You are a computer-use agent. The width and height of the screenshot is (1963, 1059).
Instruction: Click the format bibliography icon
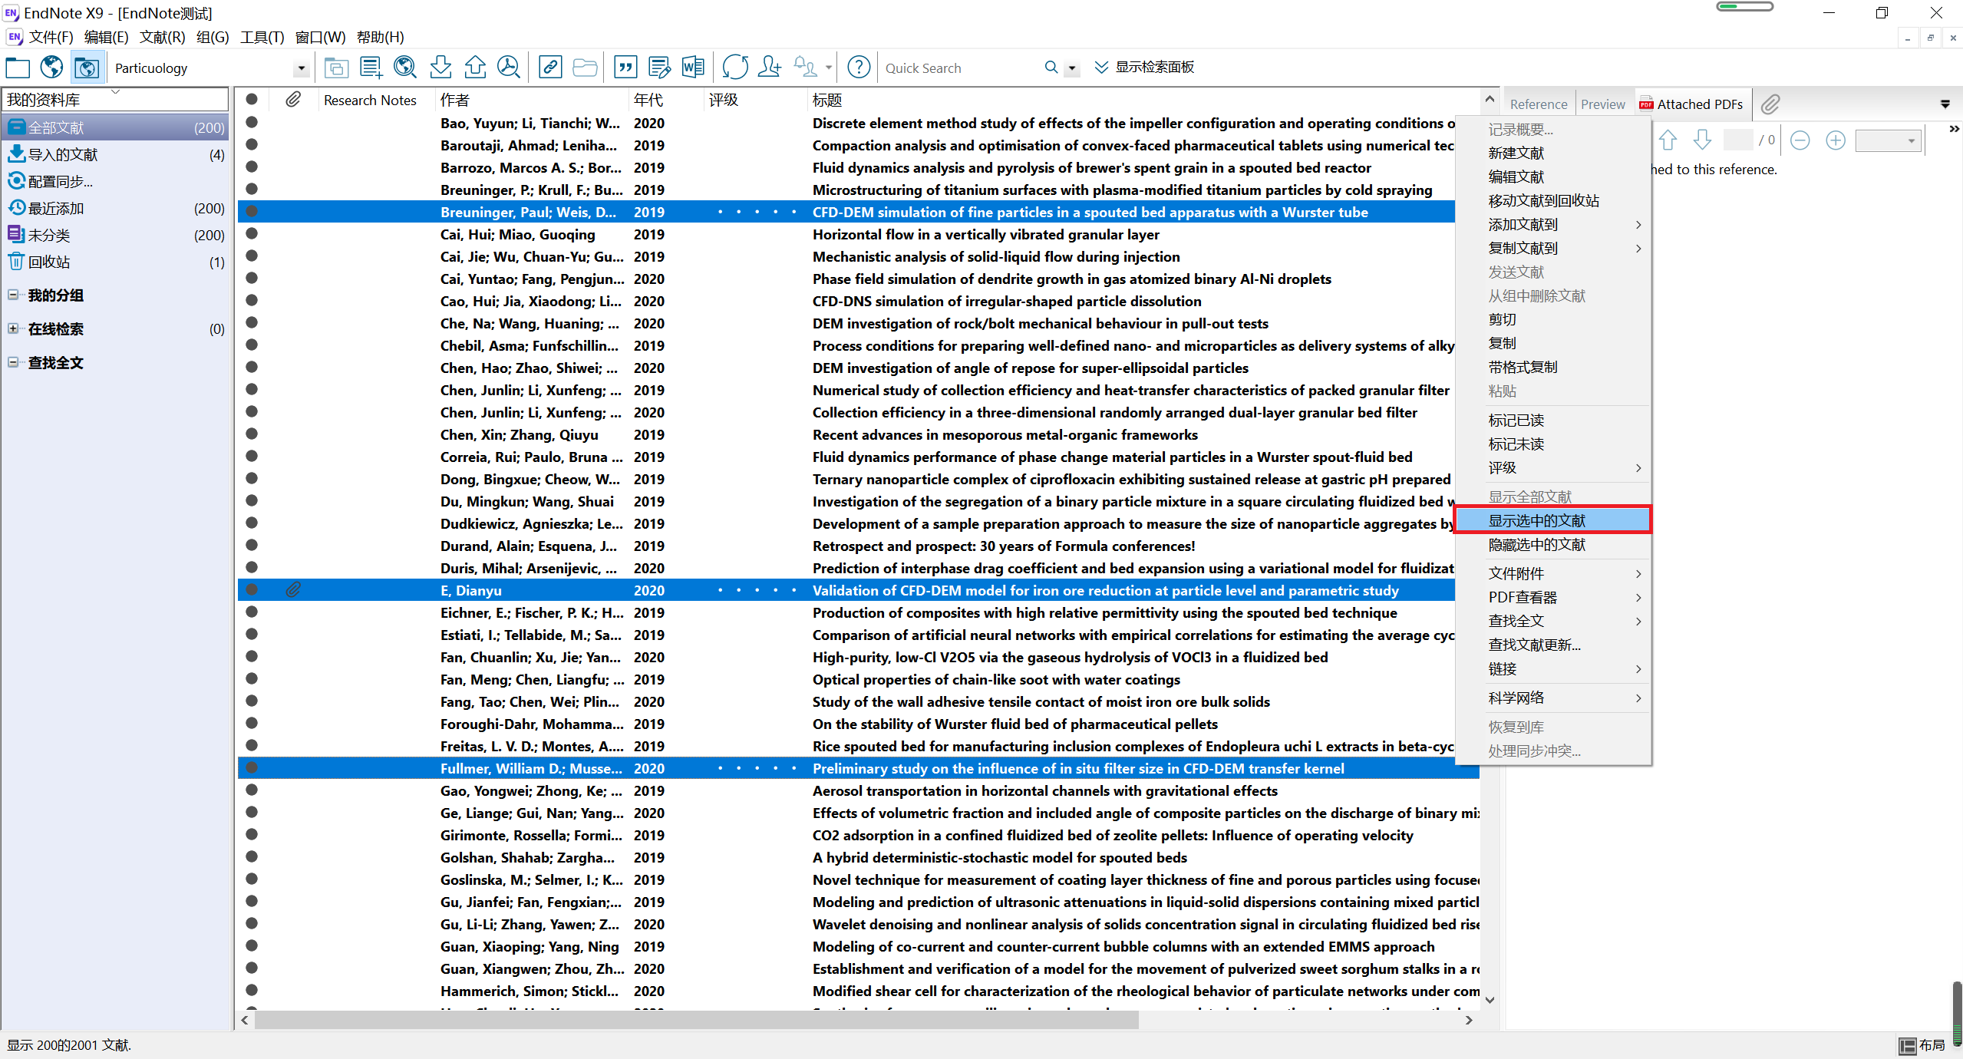[x=659, y=68]
